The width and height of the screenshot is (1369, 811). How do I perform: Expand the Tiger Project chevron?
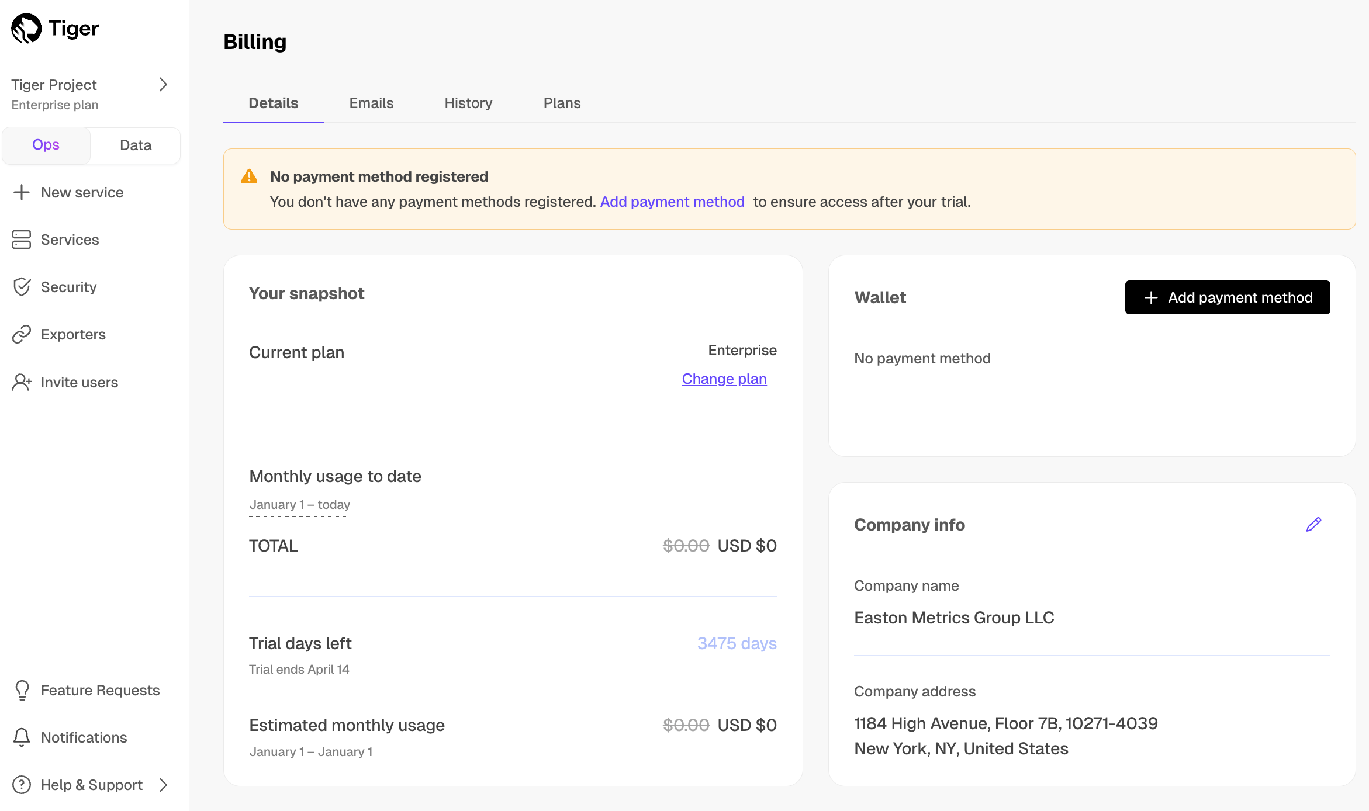click(x=163, y=85)
